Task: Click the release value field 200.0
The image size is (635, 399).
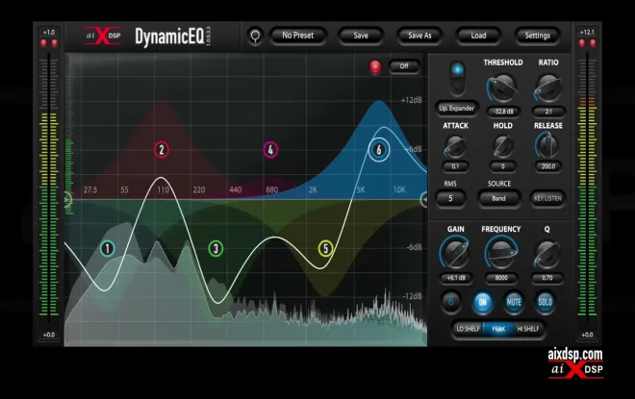Action: (x=548, y=166)
